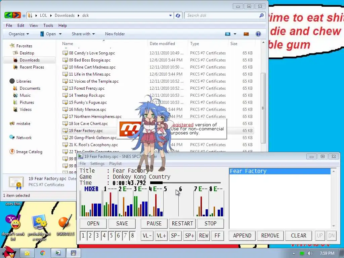This screenshot has height=258, width=344.
Task: Open the view options dropdown arrow
Action: (x=235, y=34)
